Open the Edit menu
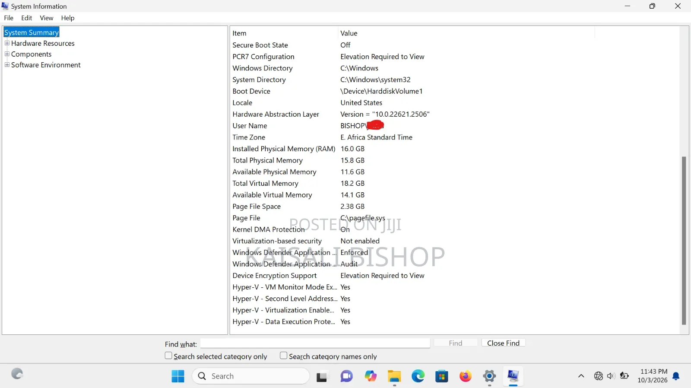The height and width of the screenshot is (388, 691). pos(27,18)
